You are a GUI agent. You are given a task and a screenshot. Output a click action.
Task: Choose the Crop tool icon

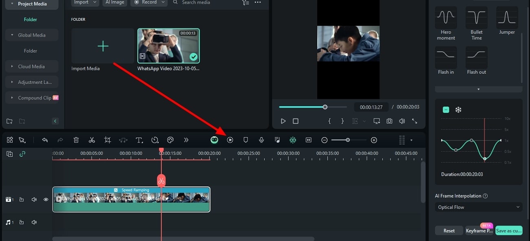click(107, 140)
